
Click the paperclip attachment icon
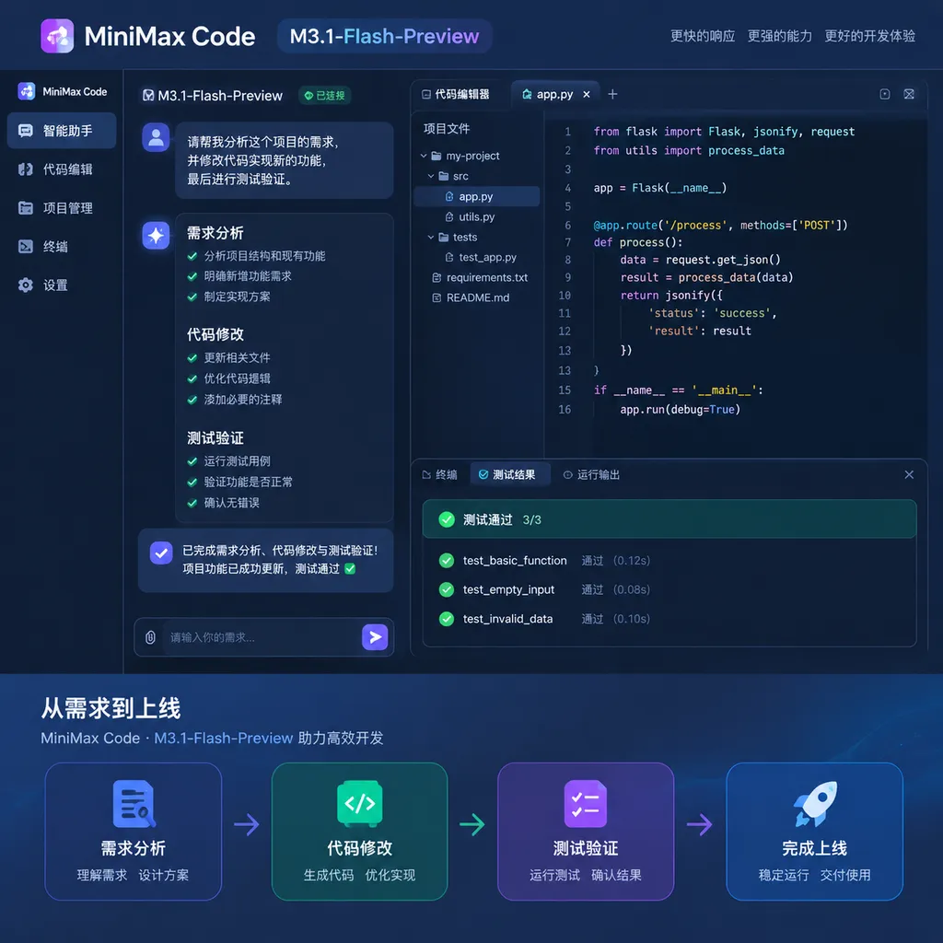(150, 637)
